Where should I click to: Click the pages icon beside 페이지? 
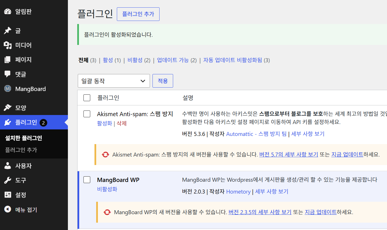point(8,60)
